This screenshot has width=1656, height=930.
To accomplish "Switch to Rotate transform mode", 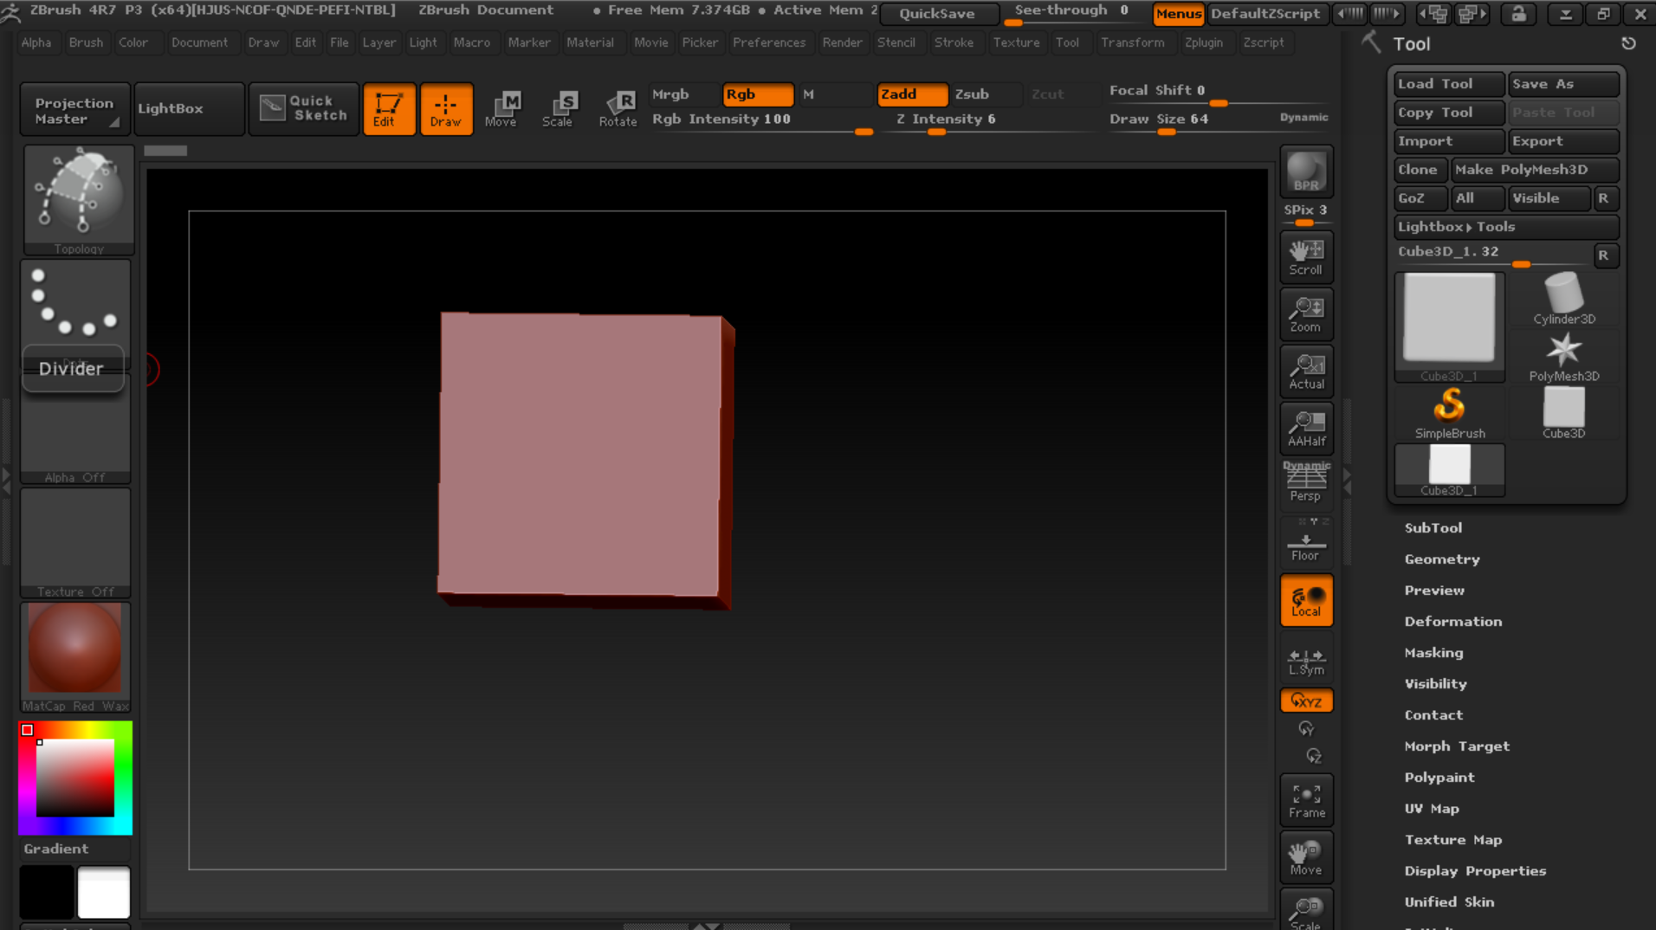I will pyautogui.click(x=618, y=109).
